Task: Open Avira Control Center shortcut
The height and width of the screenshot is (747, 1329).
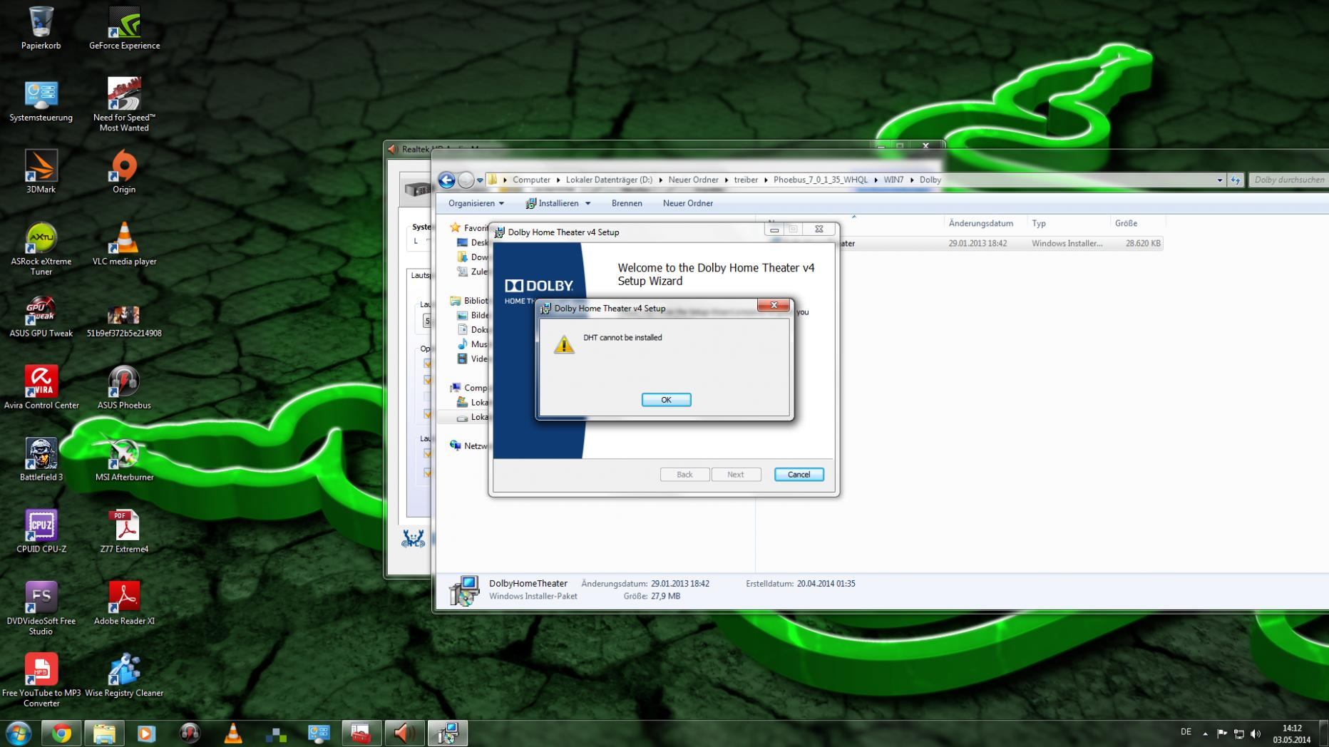Action: (41, 388)
